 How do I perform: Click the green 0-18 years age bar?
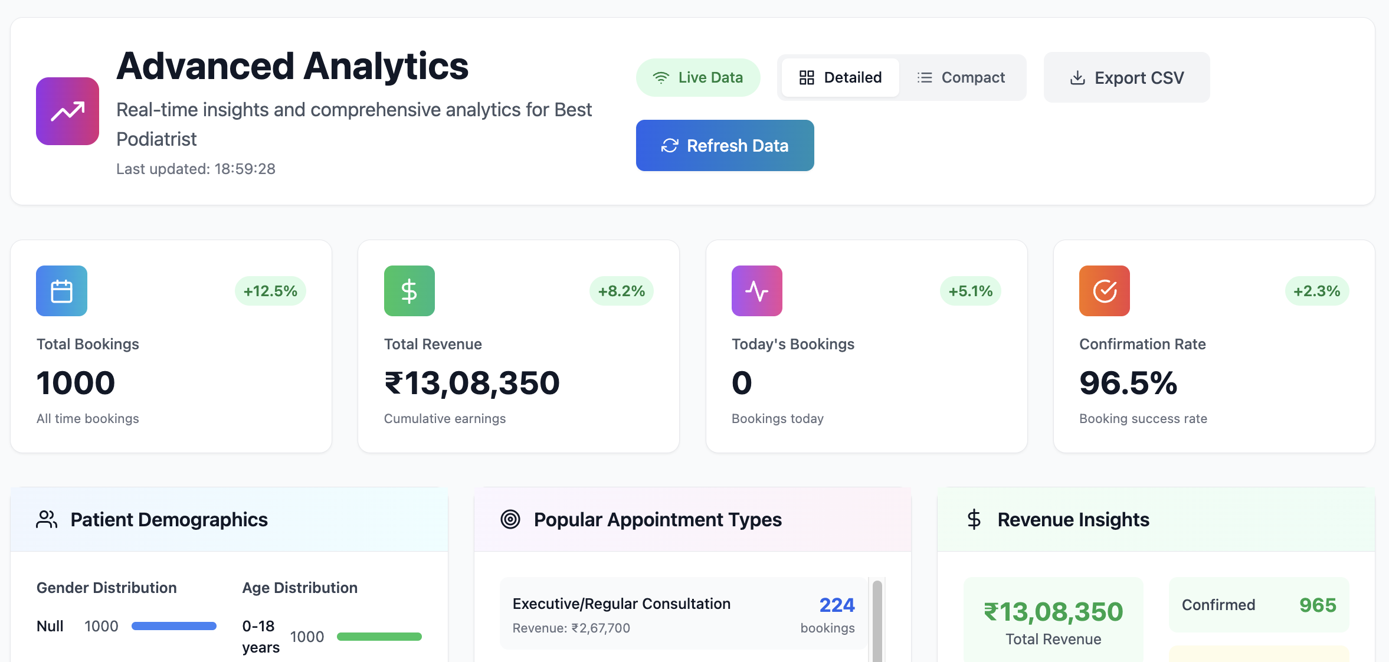(379, 637)
